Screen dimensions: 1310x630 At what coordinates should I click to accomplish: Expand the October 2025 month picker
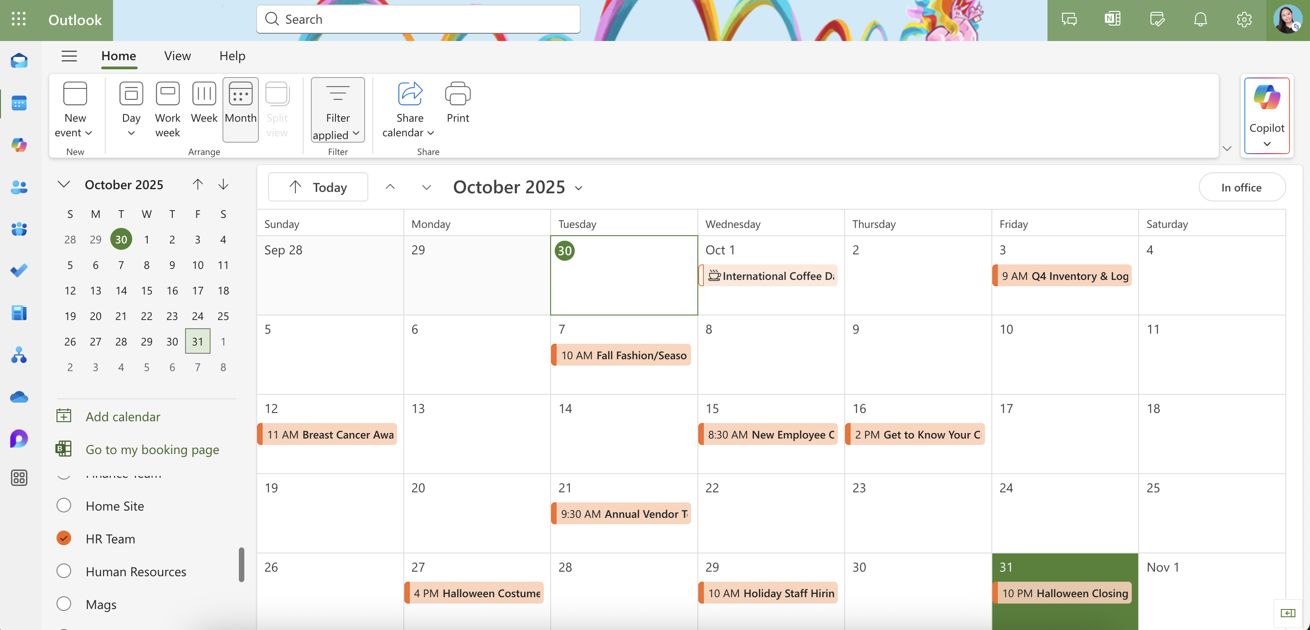tap(518, 187)
